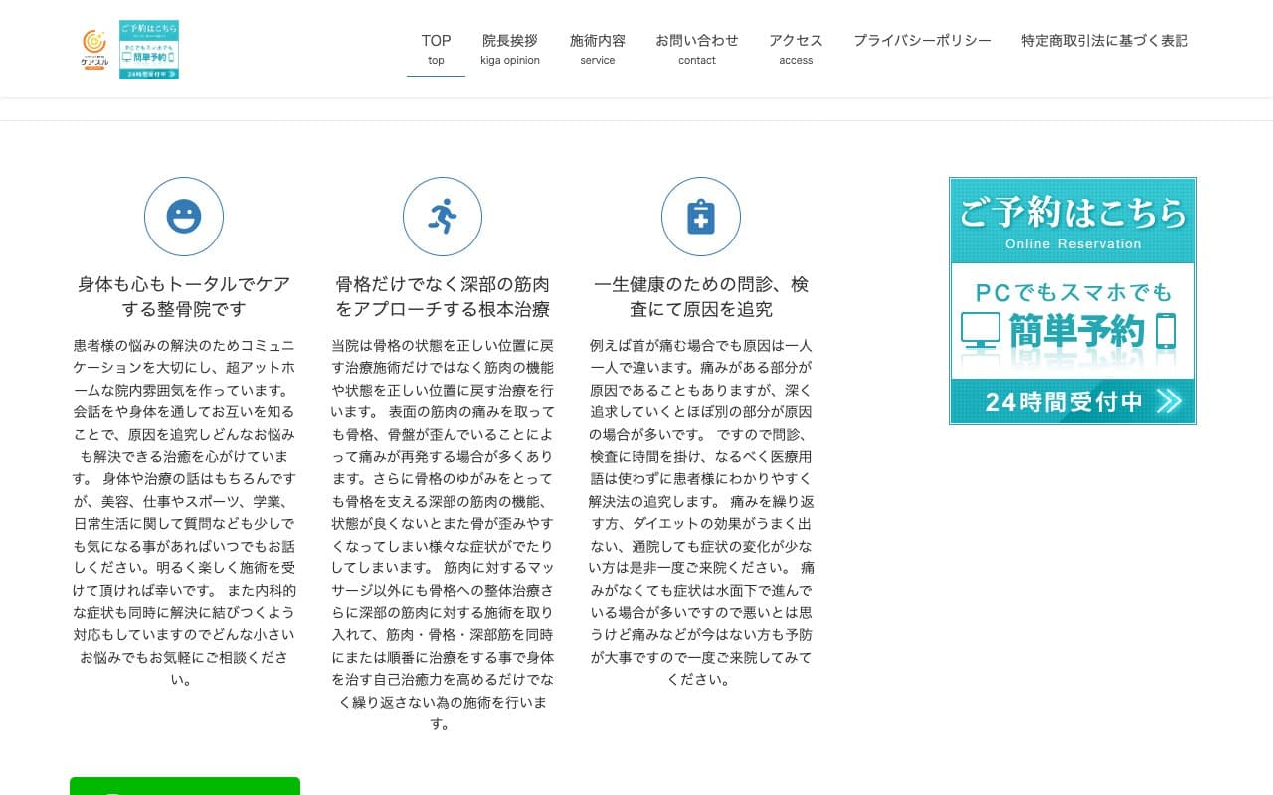Click the Online Reservation text in the banner

tap(1072, 242)
